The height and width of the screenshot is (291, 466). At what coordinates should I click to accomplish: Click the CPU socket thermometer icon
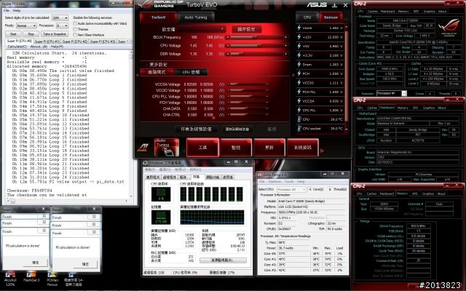point(299,129)
